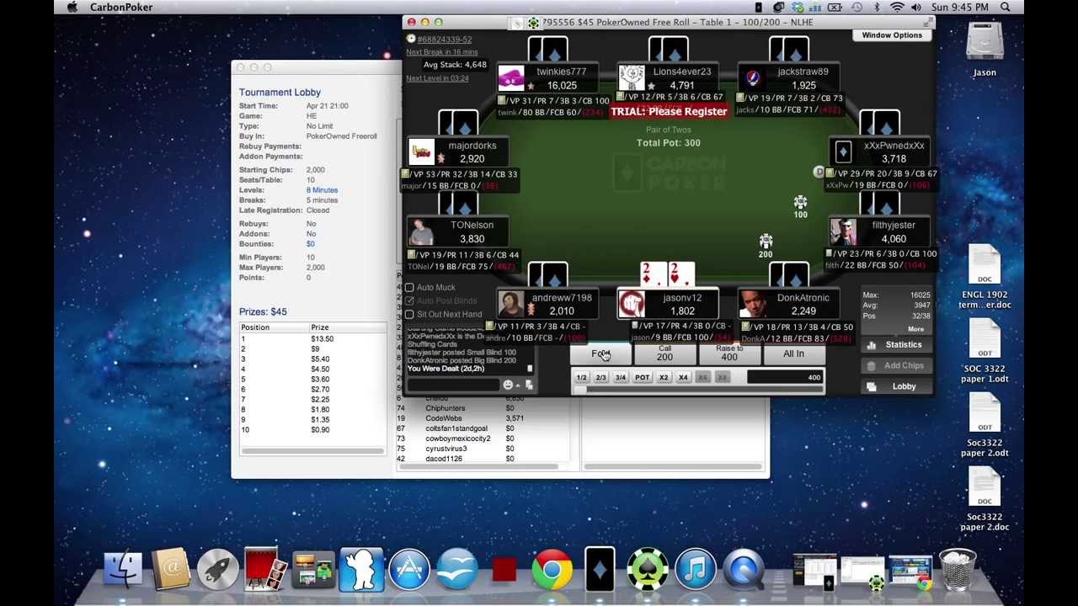Click filthyjester player avatar
1078x606 pixels.
click(843, 231)
